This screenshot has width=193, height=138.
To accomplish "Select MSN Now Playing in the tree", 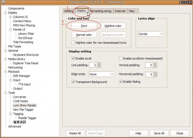I will [24, 25].
